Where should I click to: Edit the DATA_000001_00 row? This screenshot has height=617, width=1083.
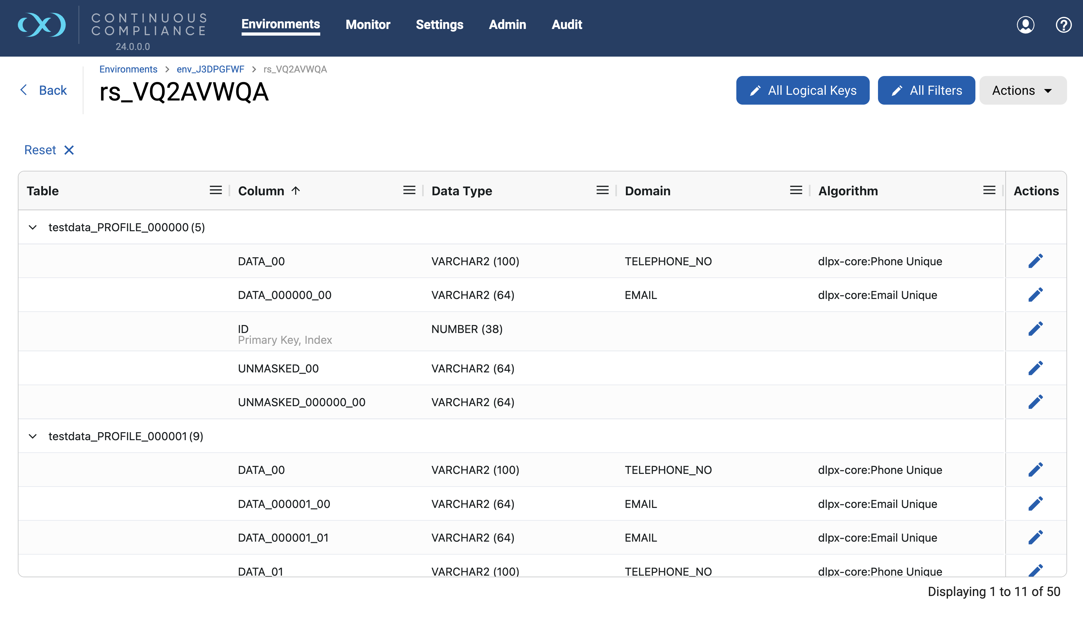[1036, 504]
